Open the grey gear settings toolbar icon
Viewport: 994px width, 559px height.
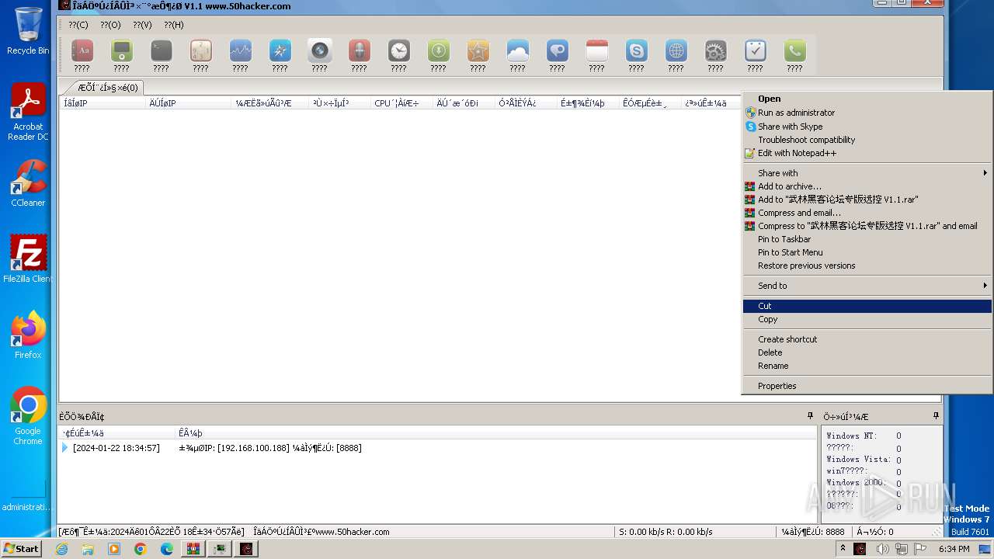click(x=715, y=51)
